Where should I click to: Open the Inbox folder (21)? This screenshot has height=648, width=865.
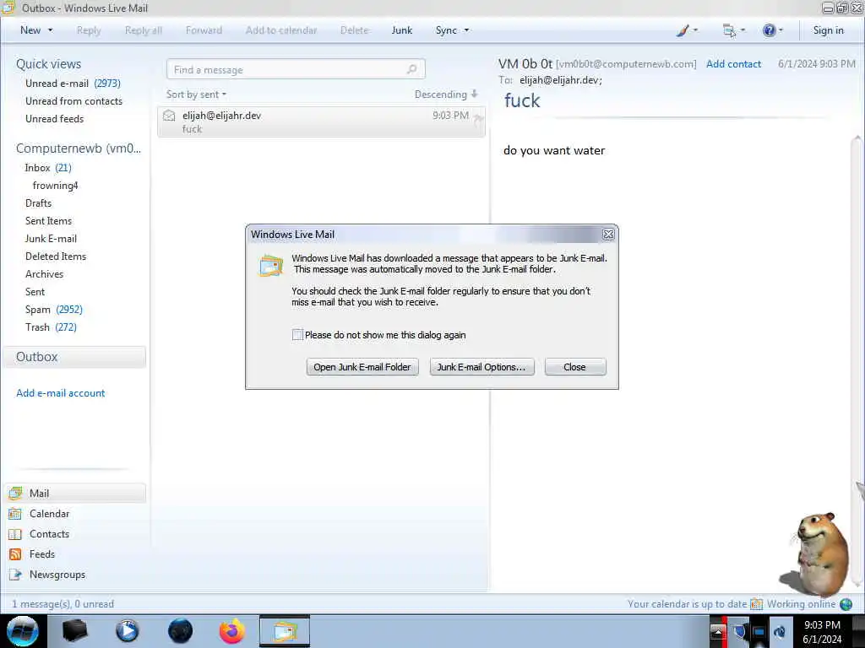pos(48,168)
